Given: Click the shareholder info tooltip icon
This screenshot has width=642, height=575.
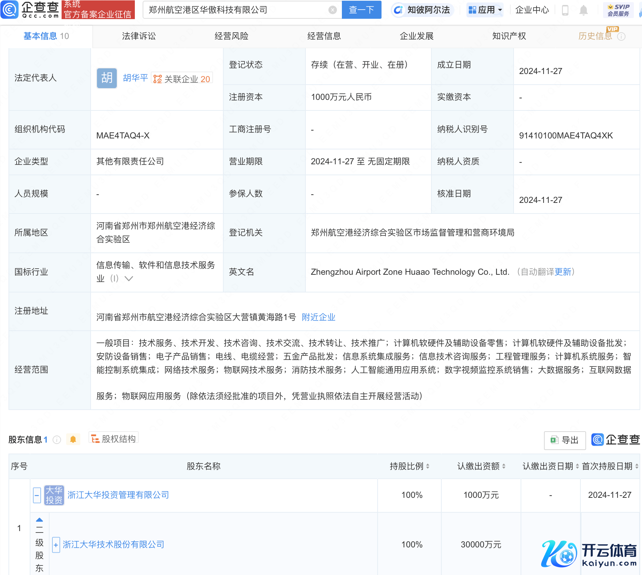Looking at the screenshot, I should 57,440.
